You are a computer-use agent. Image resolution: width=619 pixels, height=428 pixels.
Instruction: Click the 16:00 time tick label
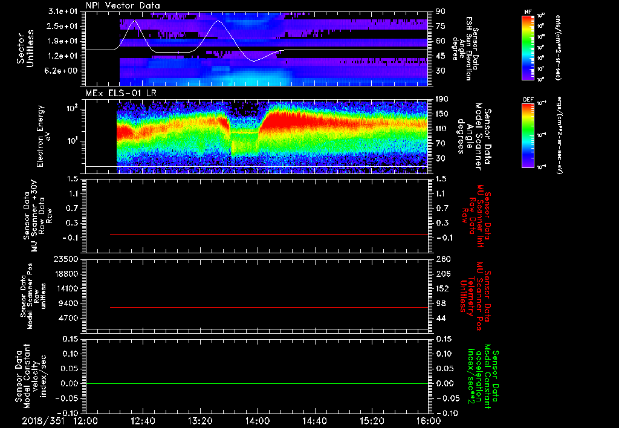click(429, 421)
